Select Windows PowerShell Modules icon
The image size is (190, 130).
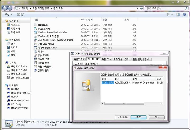(x=35, y=32)
